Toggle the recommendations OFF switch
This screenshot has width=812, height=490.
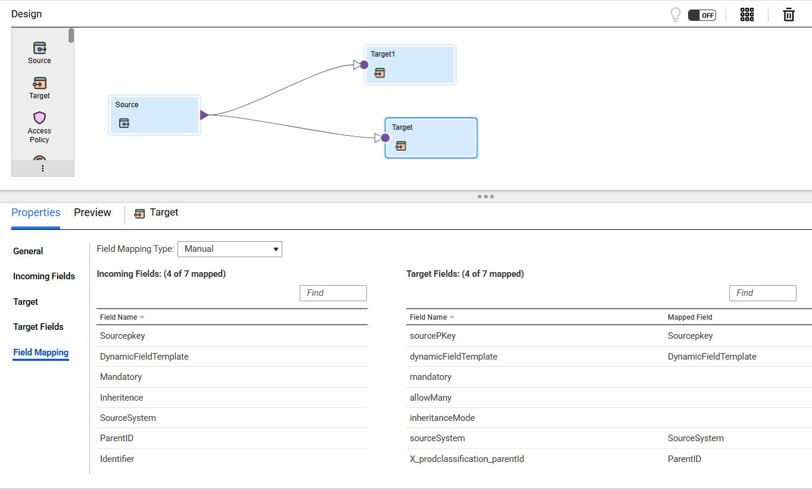click(702, 15)
